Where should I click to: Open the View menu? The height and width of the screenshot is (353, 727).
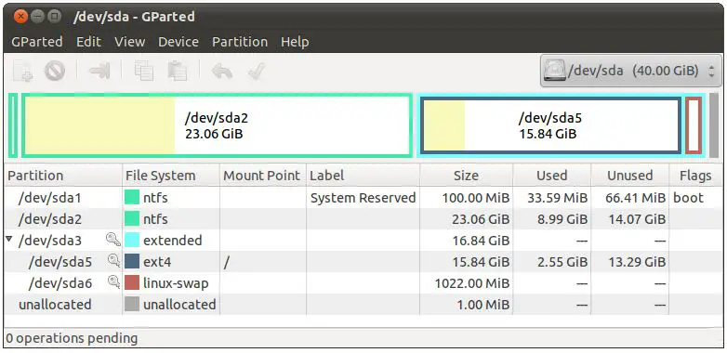click(130, 42)
